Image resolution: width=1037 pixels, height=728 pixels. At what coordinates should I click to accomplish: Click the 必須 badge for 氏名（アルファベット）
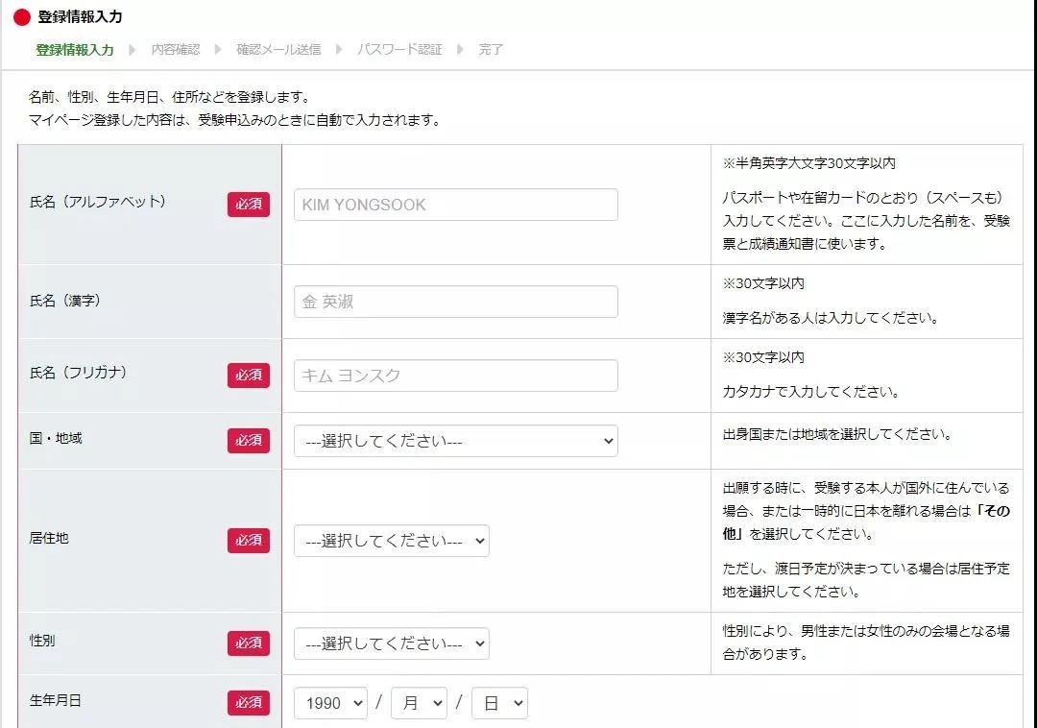(249, 205)
